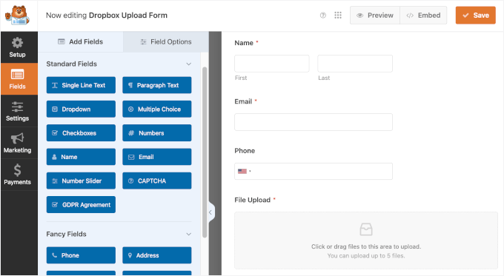504x276 pixels.
Task: Click the Last name input box
Action: [355, 63]
